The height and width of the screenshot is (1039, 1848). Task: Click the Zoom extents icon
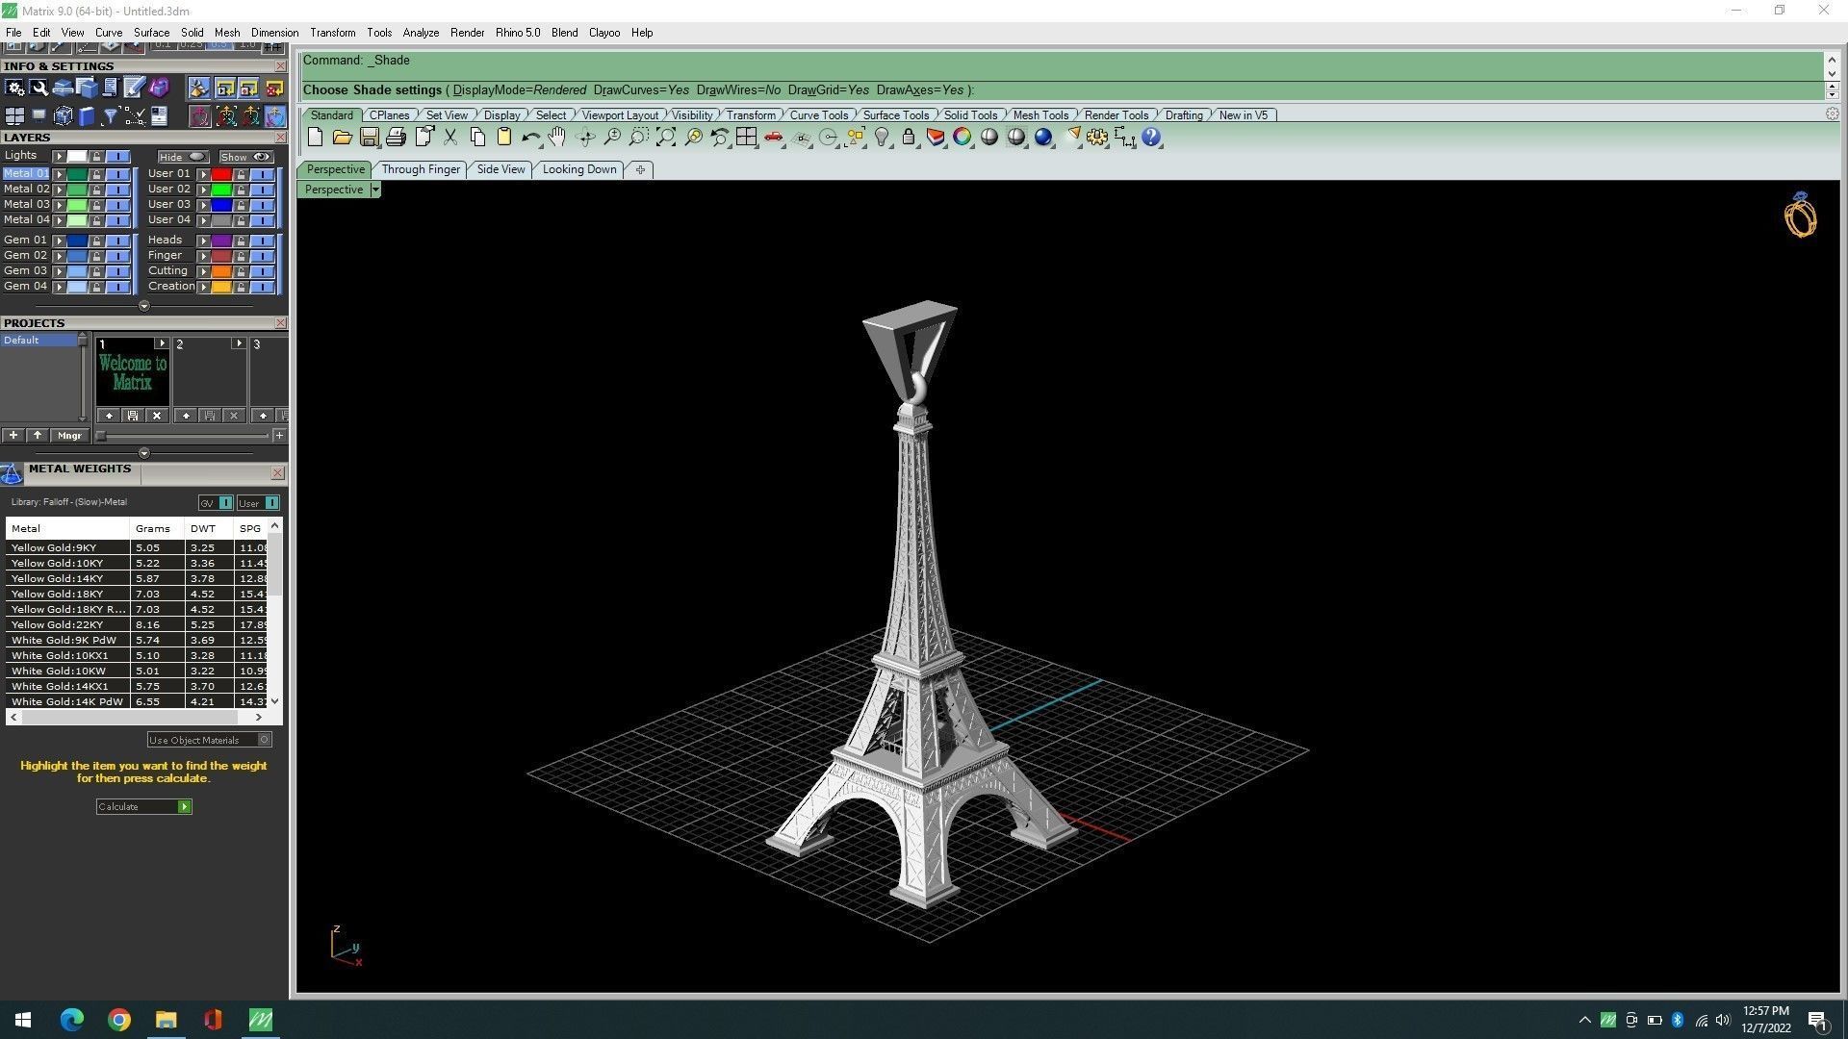(x=665, y=138)
